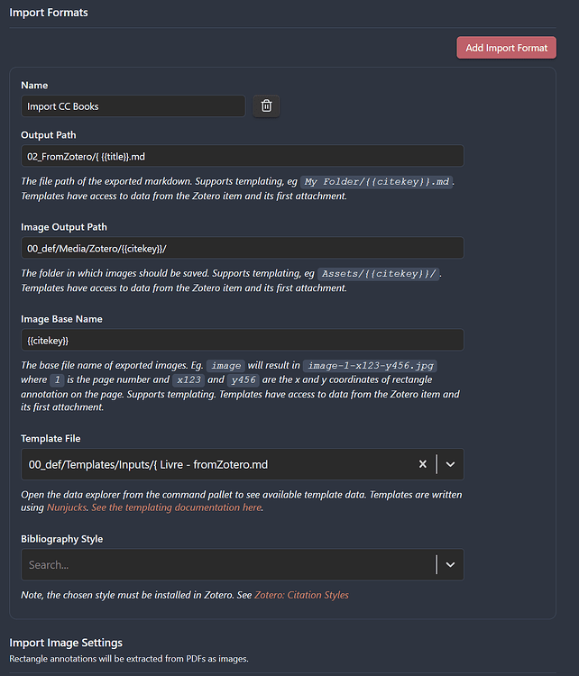Select the Image Base Name field

[x=242, y=340]
